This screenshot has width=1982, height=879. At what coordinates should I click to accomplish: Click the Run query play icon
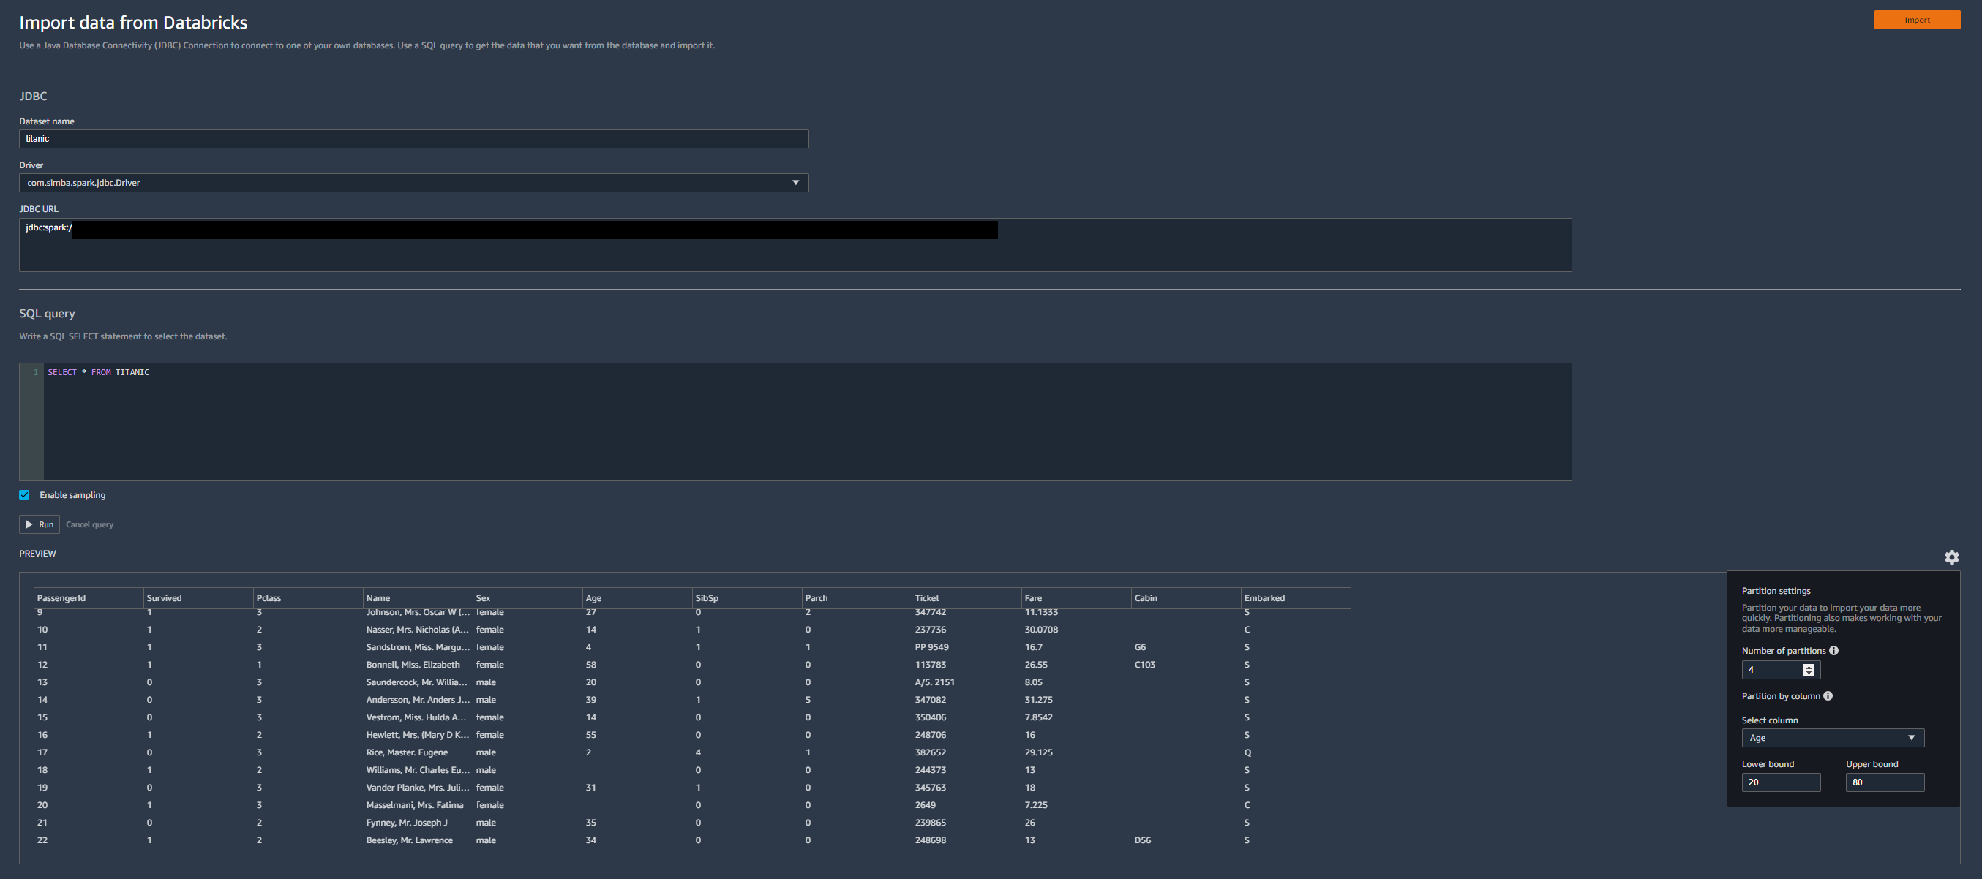tap(29, 524)
